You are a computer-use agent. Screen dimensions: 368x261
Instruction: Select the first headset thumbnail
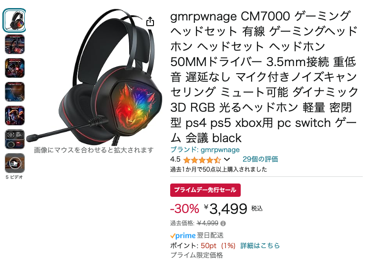point(15,20)
